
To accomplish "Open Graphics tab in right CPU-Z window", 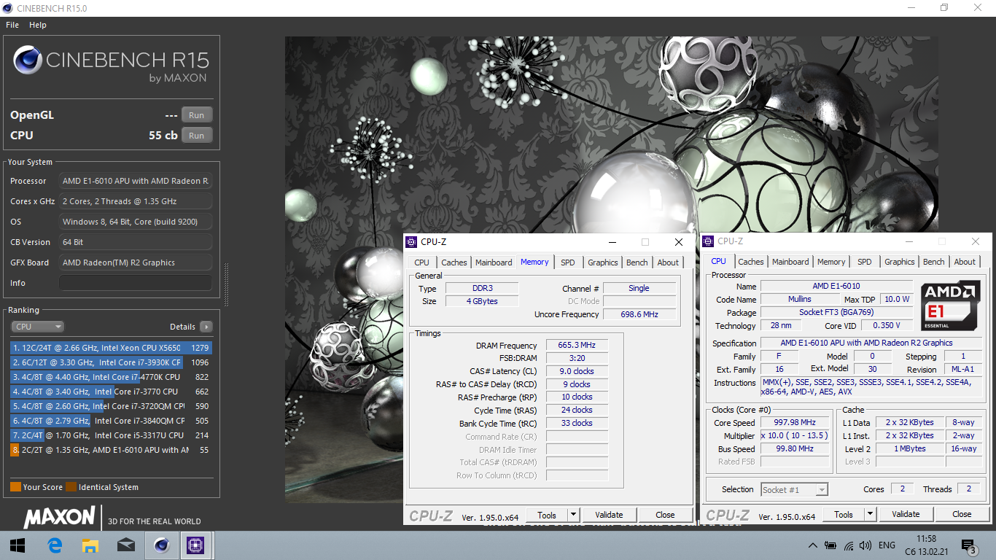I will click(900, 262).
